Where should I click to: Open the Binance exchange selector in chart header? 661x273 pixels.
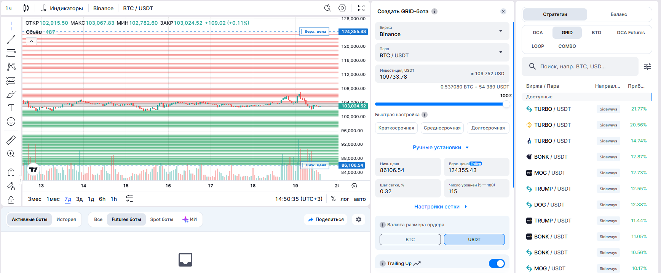point(103,8)
